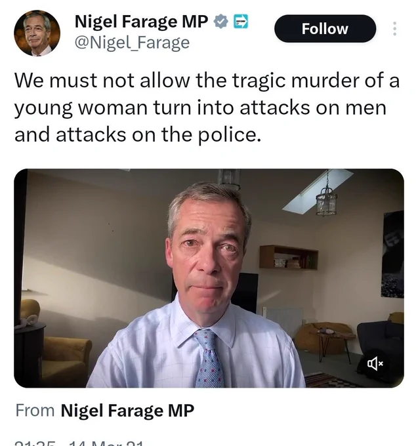
Task: Click the Nigel Farage MP display name in the header
Action: pyautogui.click(x=141, y=22)
